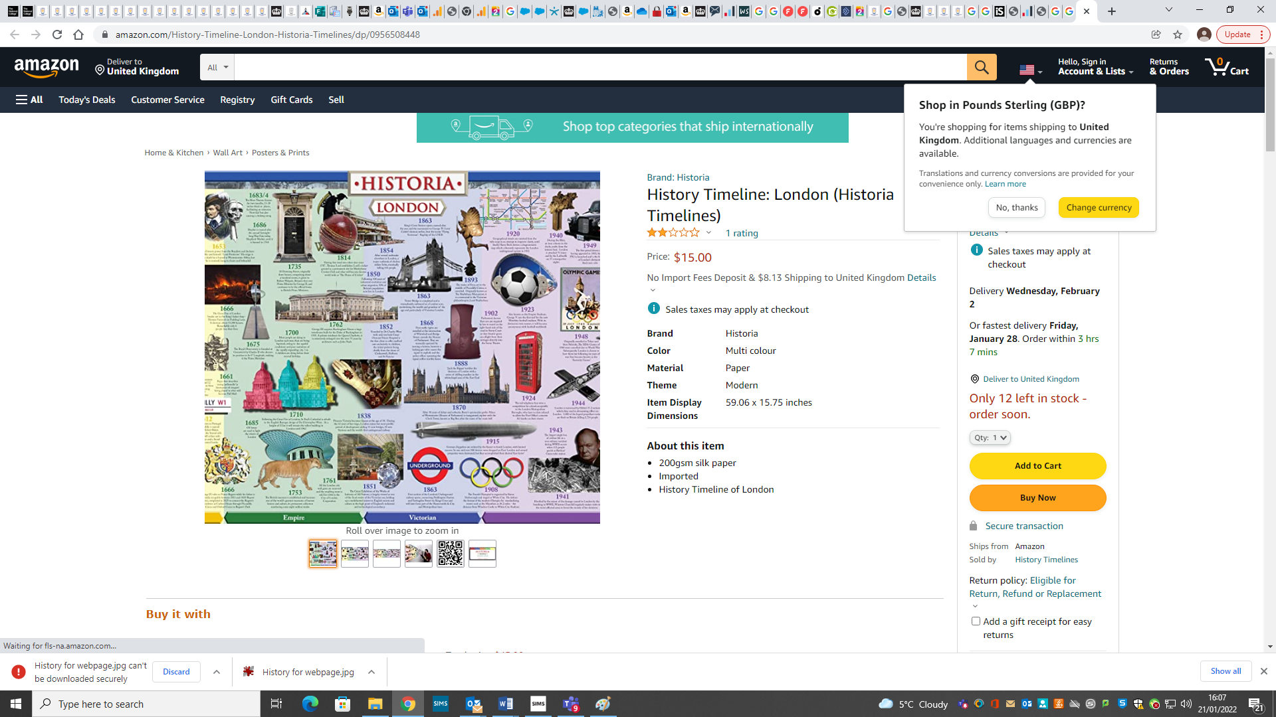Go back with the browser back arrow
This screenshot has height=717, width=1276.
click(x=15, y=35)
